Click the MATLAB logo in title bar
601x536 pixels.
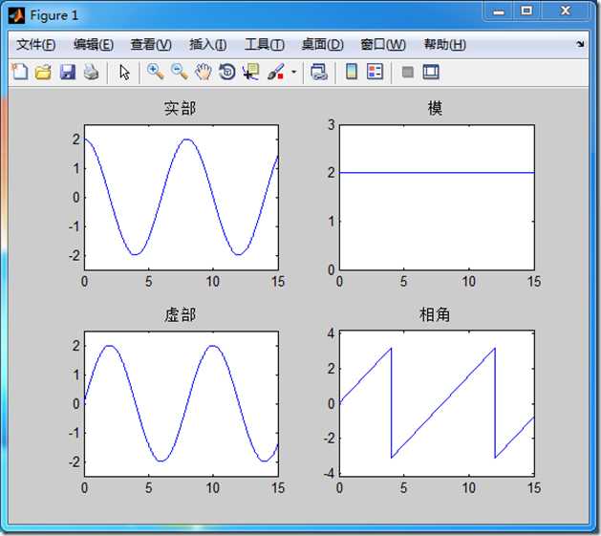point(16,15)
